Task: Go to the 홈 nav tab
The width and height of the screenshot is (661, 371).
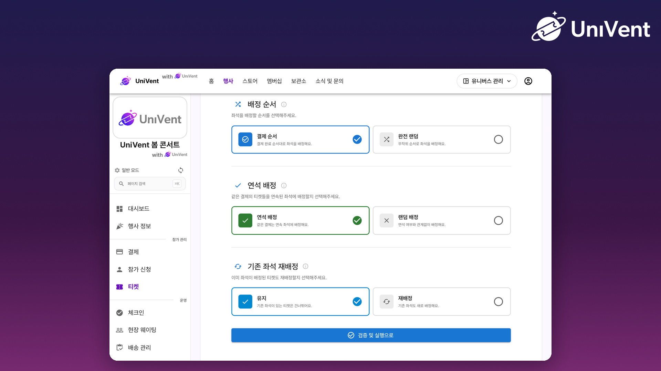Action: pos(211,81)
